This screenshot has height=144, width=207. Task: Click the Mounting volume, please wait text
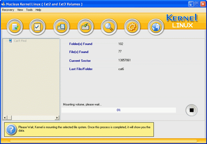tap(82, 105)
